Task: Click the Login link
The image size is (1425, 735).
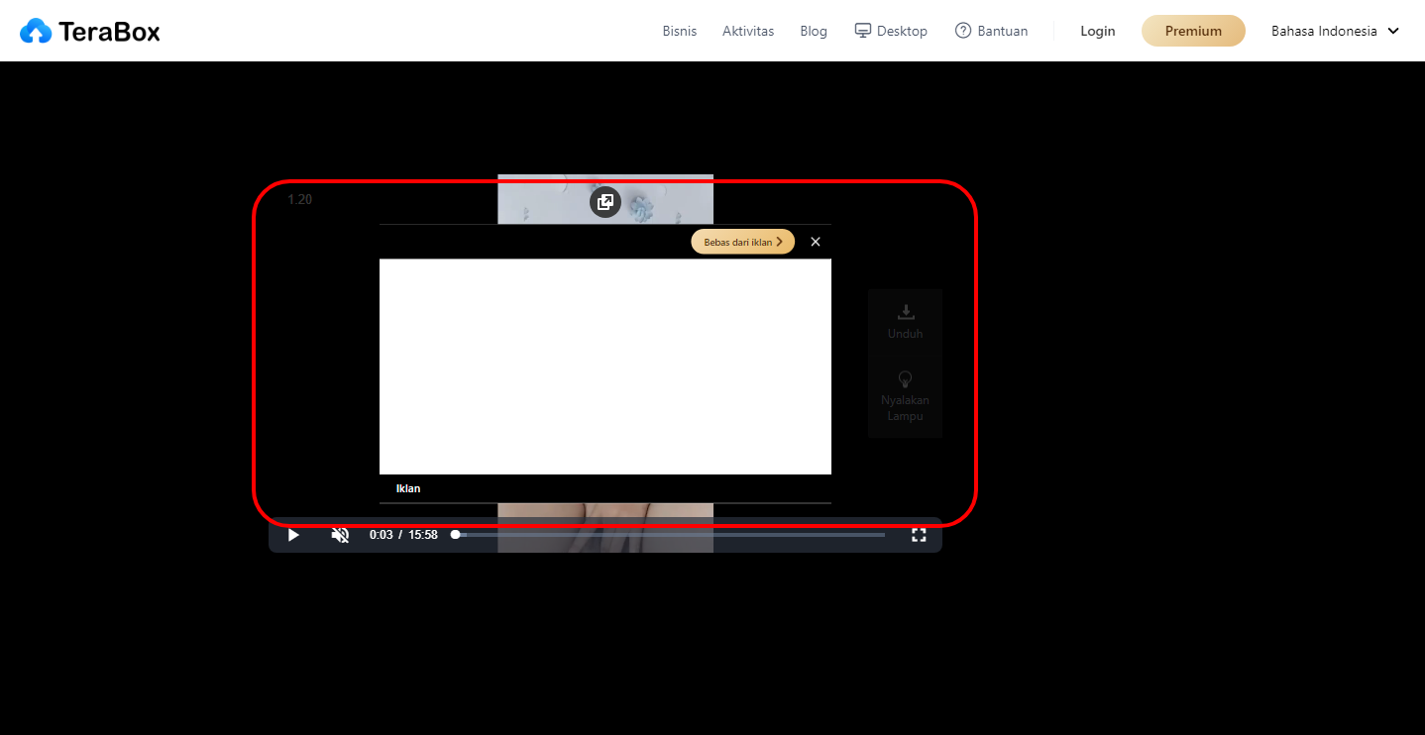Action: pyautogui.click(x=1097, y=31)
